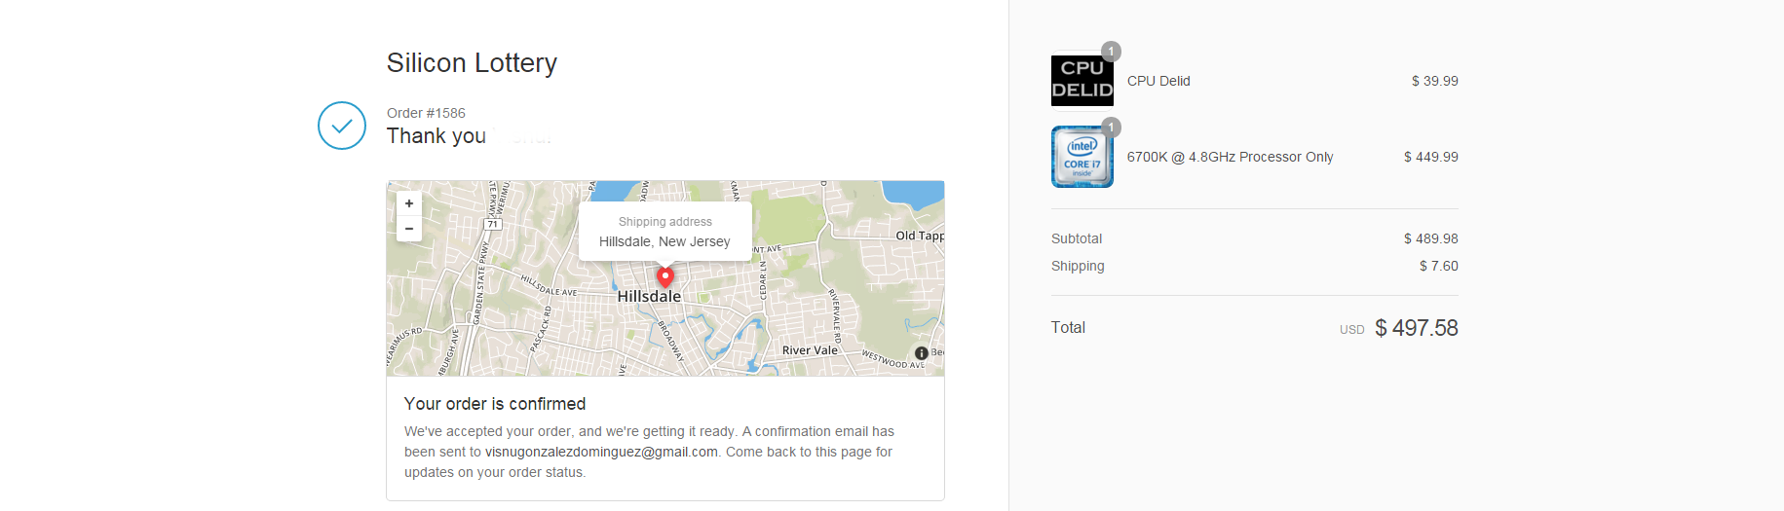Click the Silicon Lottery store title

click(x=472, y=63)
